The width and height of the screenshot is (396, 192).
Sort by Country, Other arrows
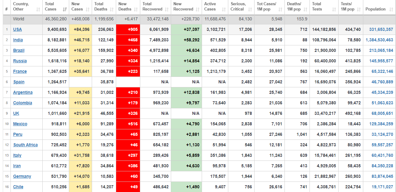tap(38, 10)
